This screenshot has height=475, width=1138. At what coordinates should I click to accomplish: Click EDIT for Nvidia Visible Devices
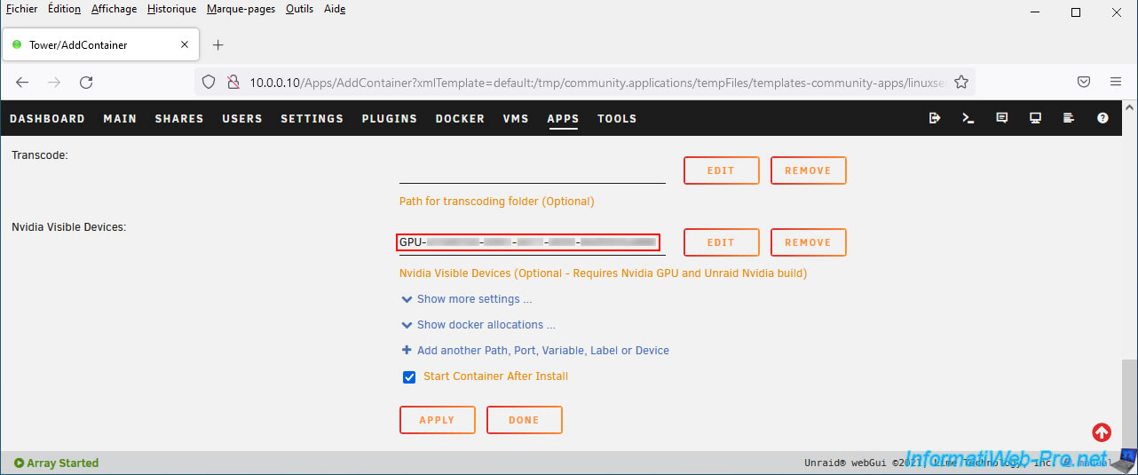pyautogui.click(x=721, y=242)
